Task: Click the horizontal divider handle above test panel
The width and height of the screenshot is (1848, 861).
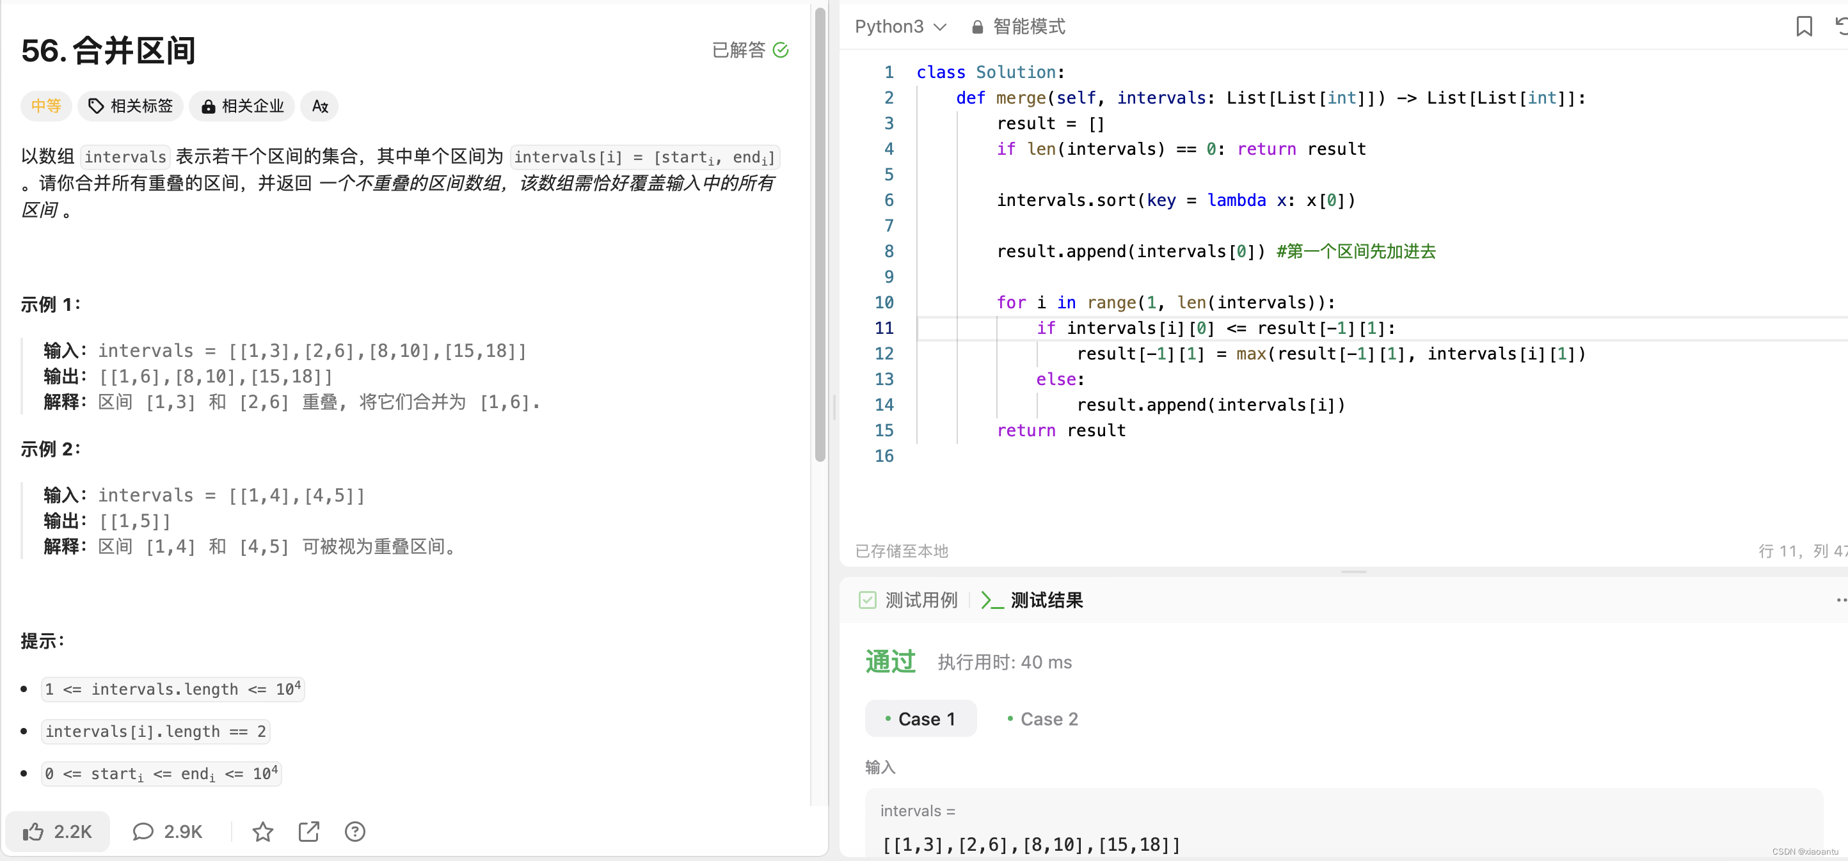Action: [1354, 572]
